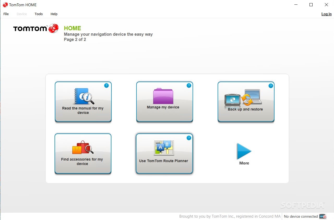Open help for Read the manual tile

coord(106,85)
